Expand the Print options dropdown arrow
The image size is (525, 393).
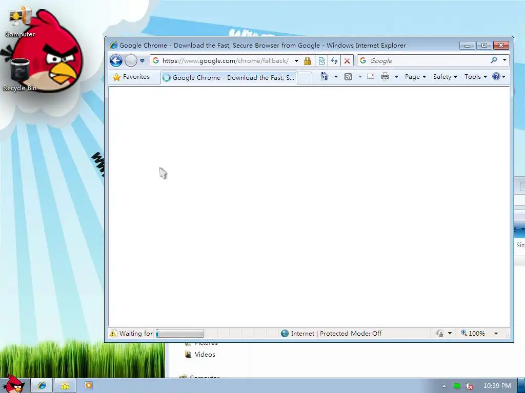[x=396, y=77]
